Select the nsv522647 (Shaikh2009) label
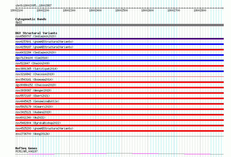 [33, 63]
